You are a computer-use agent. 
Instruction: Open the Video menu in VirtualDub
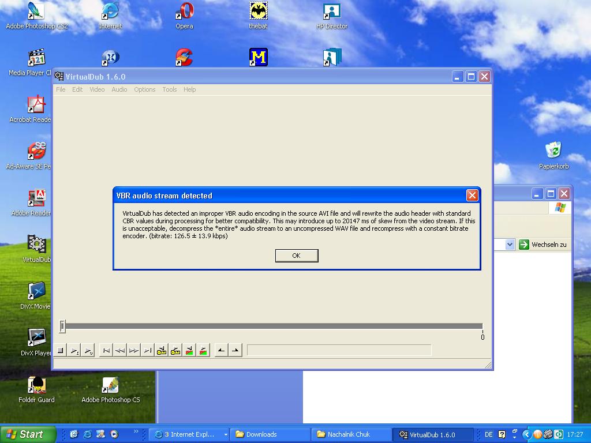97,89
